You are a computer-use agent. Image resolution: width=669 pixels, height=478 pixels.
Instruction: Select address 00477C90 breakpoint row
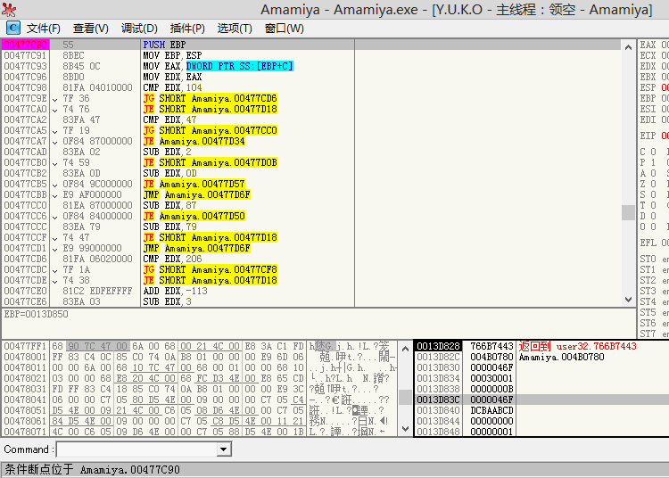click(25, 45)
